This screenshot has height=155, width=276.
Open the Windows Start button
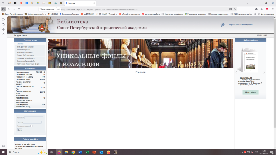[3, 152]
